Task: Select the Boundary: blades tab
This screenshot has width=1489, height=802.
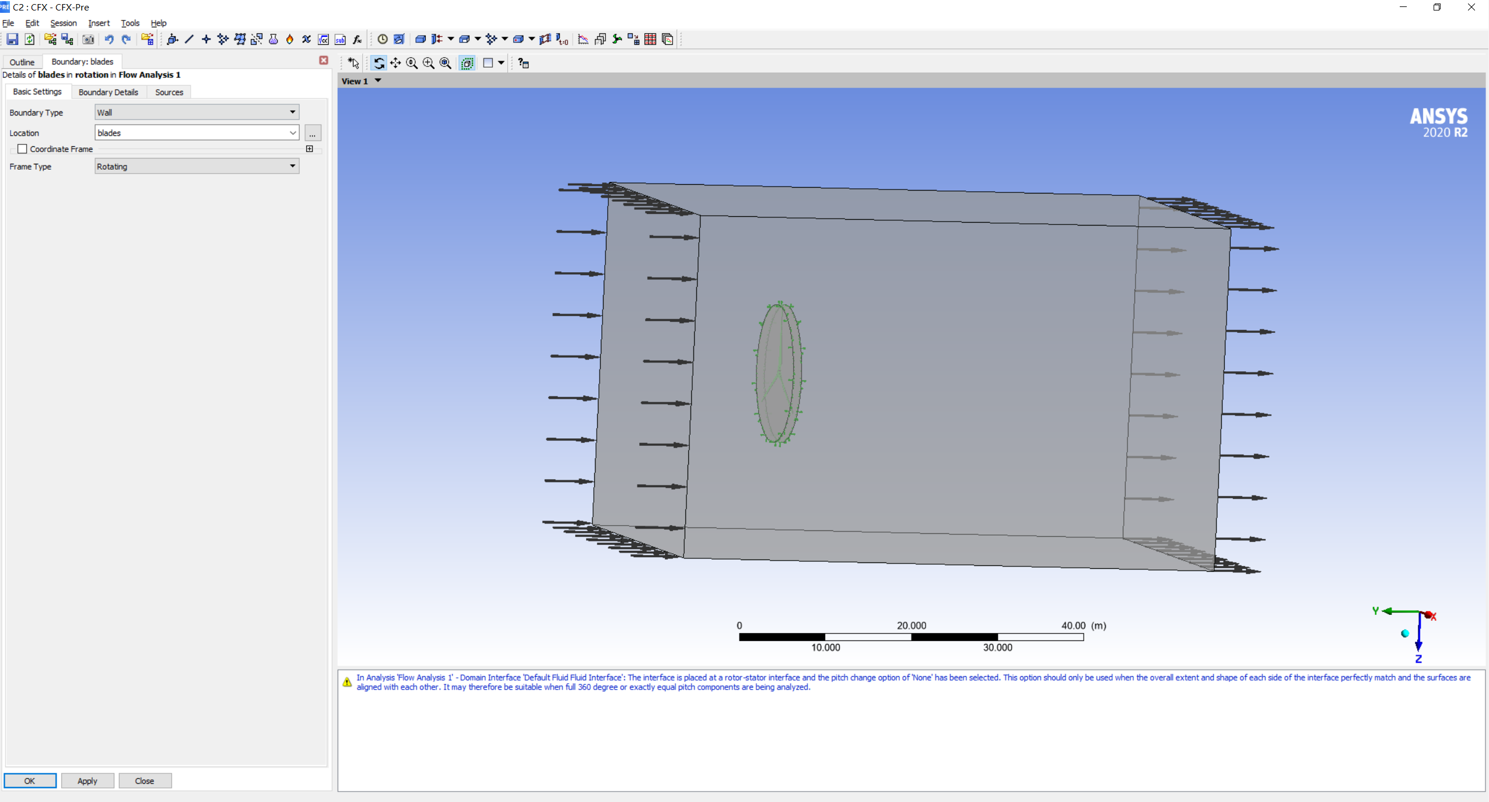Action: (x=82, y=61)
